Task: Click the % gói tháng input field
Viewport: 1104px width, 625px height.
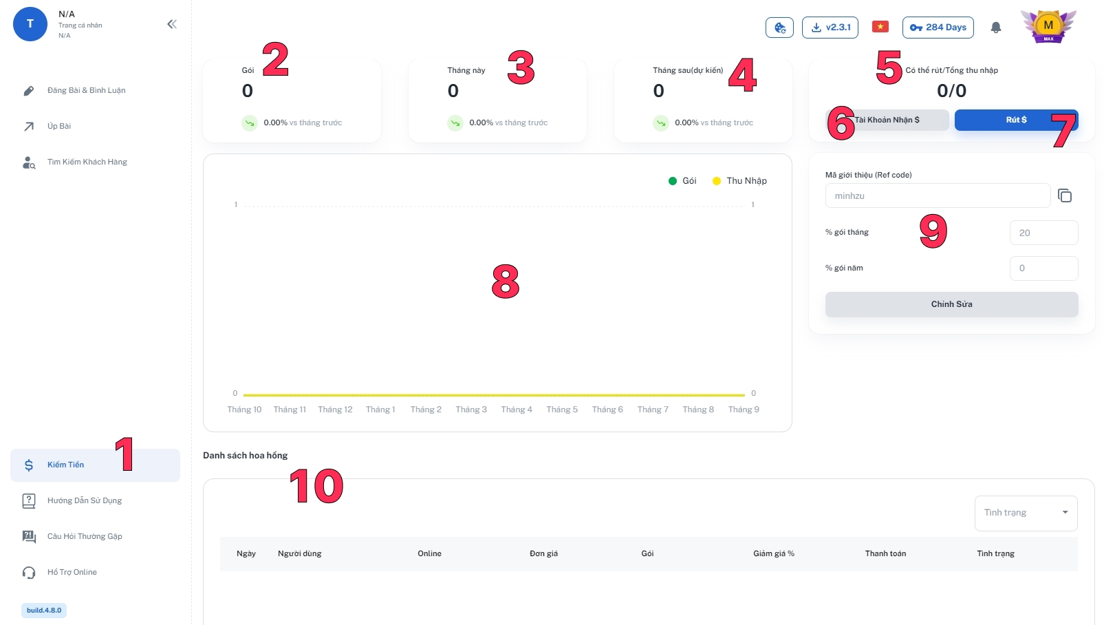Action: tap(1043, 233)
